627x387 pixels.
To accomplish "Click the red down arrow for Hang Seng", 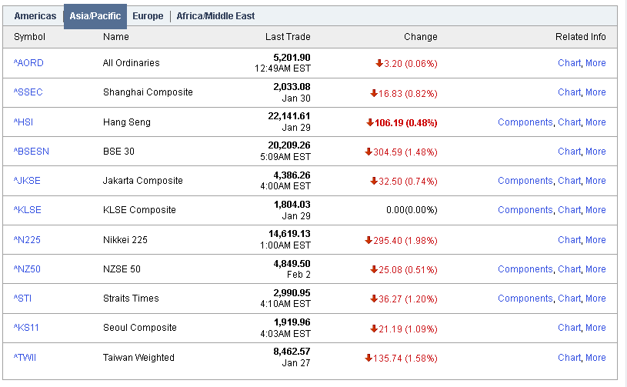I will tap(370, 122).
